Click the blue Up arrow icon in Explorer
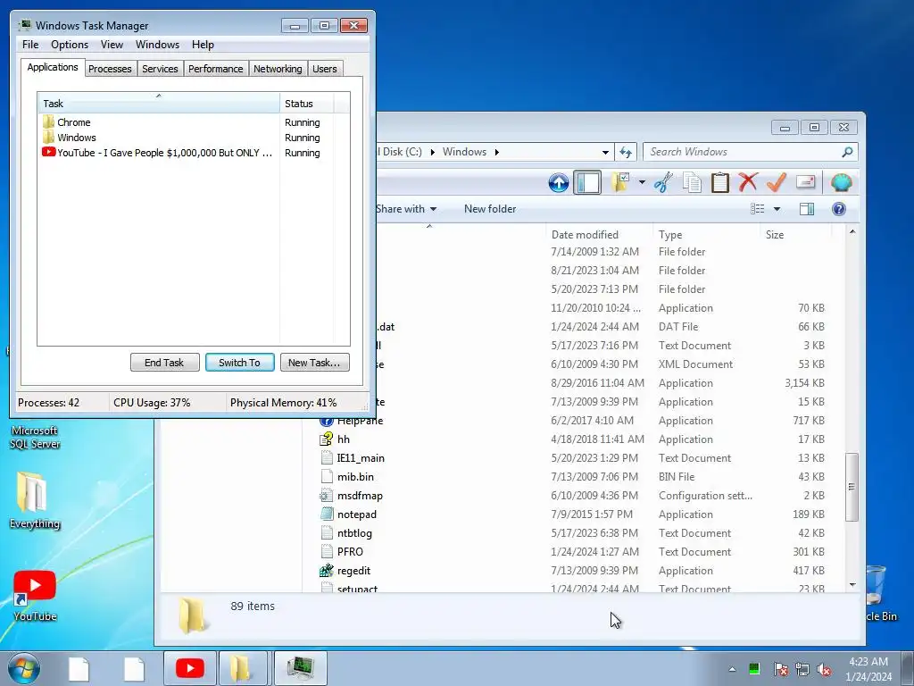Viewport: 914px width, 686px height. pyautogui.click(x=559, y=182)
